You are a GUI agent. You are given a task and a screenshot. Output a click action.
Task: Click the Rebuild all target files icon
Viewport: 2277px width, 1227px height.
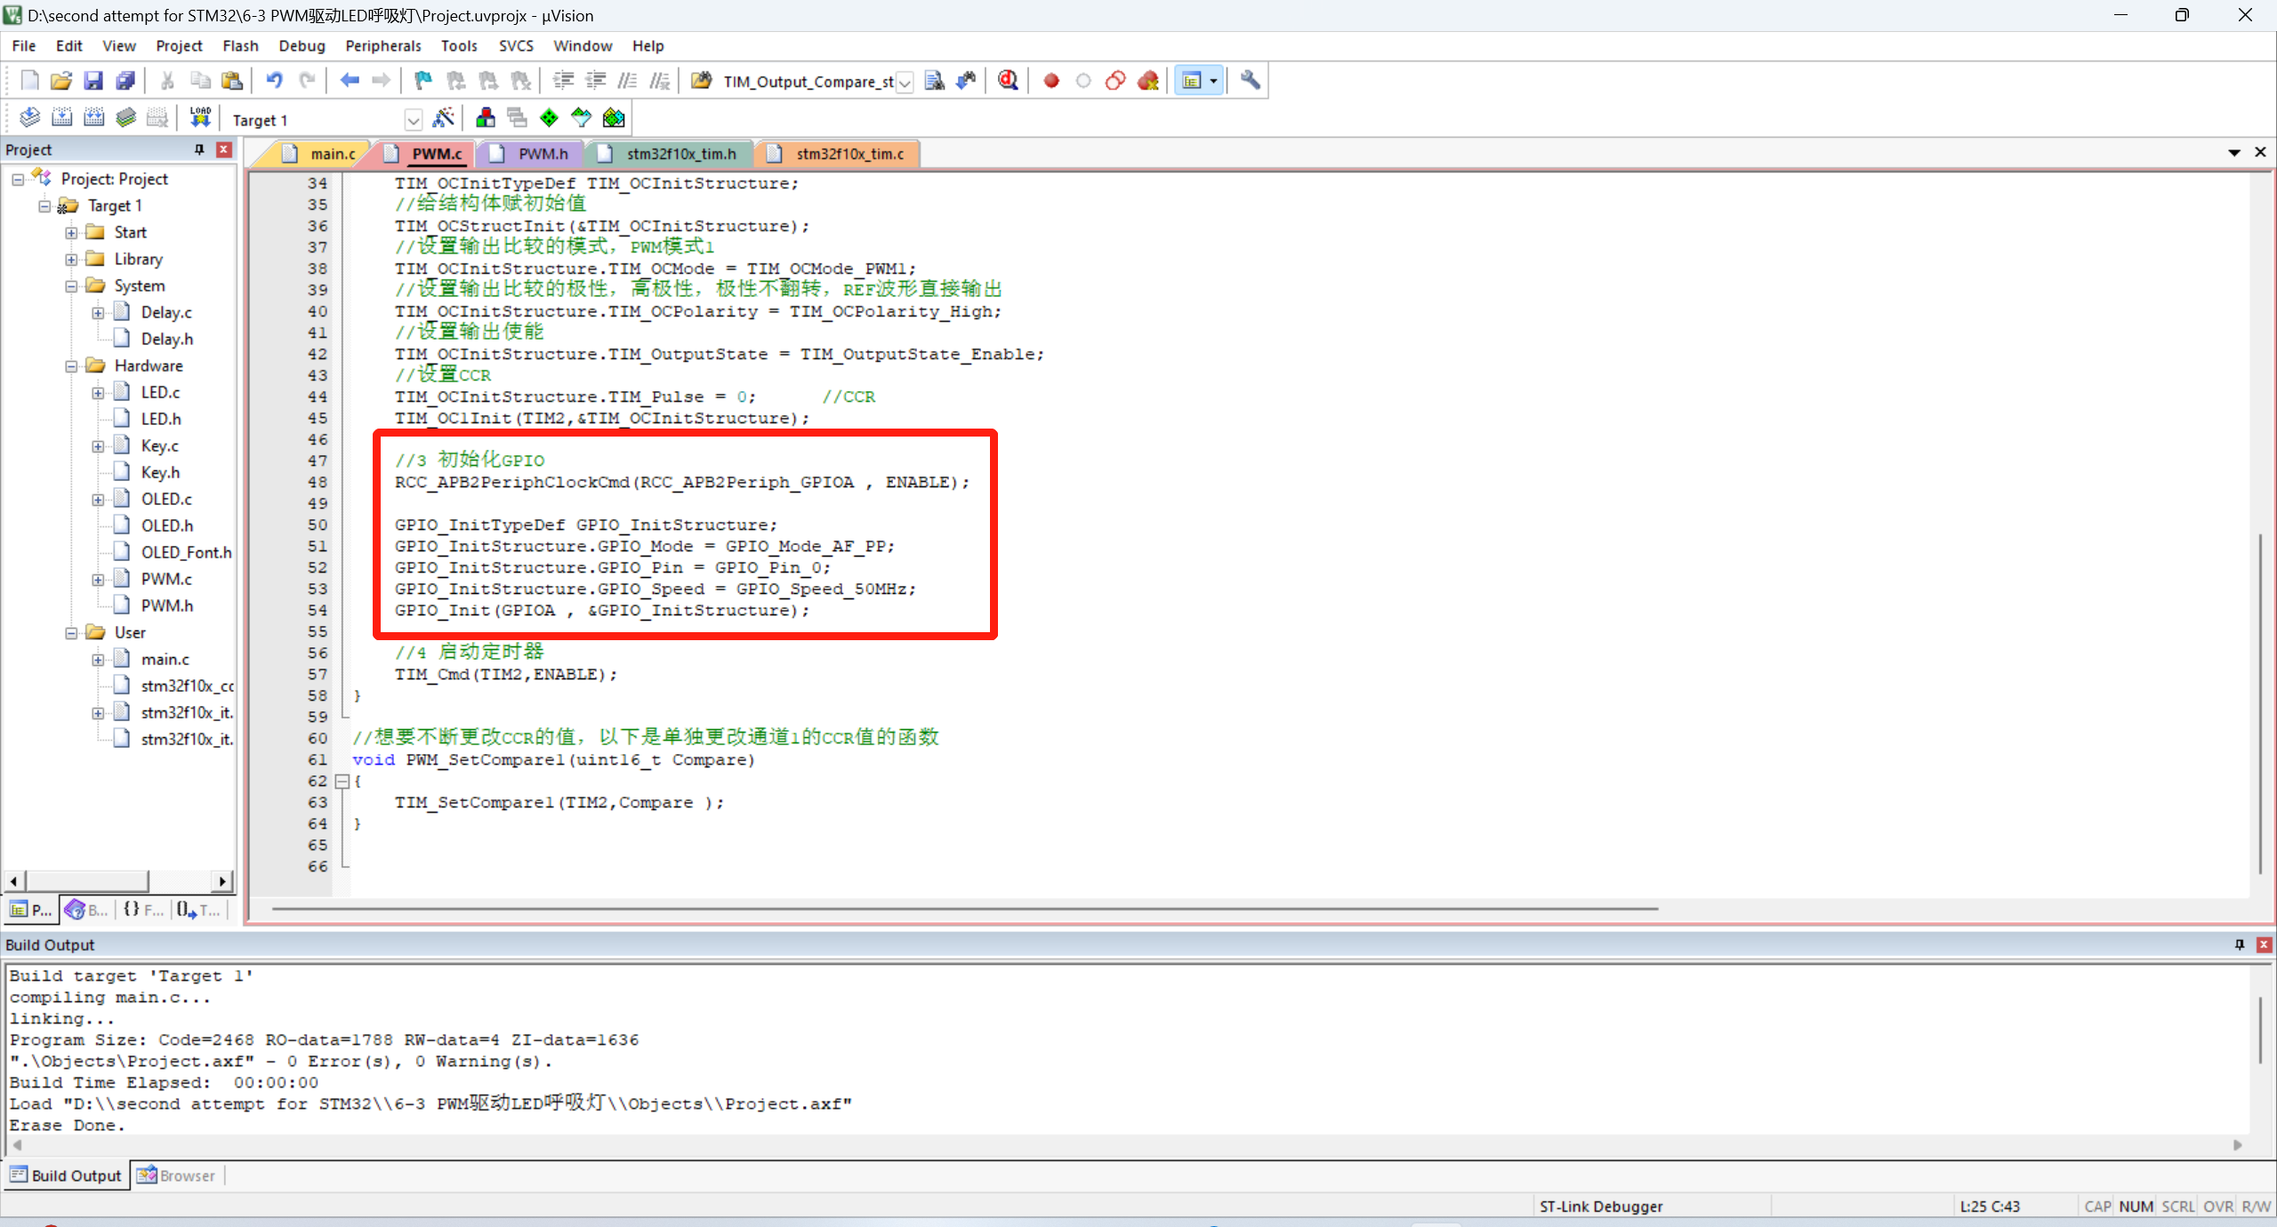93,117
